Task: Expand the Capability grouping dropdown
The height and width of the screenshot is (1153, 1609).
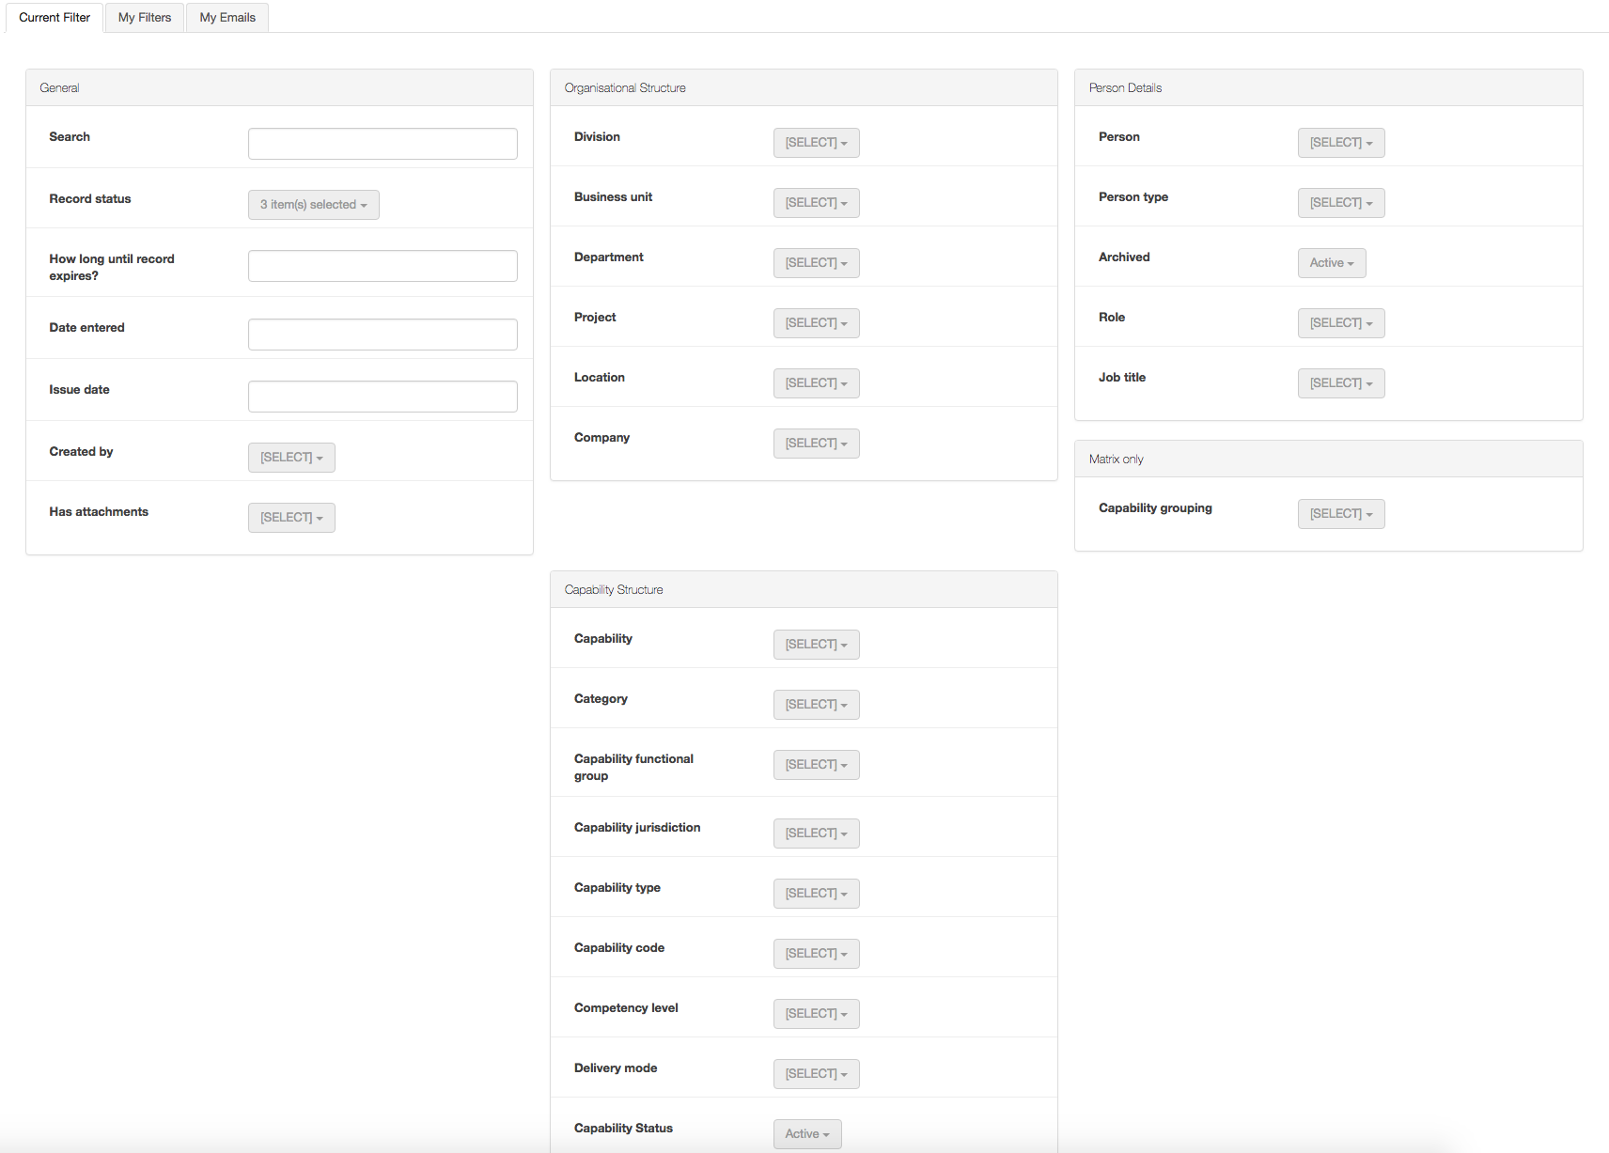Action: [1340, 514]
